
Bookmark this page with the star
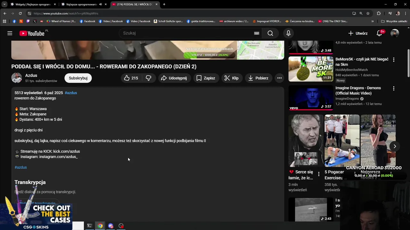click(x=368, y=13)
